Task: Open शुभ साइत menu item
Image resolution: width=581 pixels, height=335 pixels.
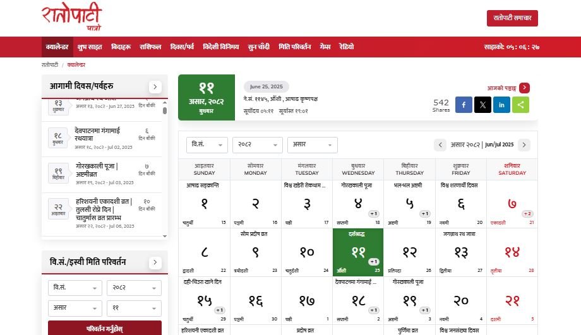Action: tap(90, 47)
